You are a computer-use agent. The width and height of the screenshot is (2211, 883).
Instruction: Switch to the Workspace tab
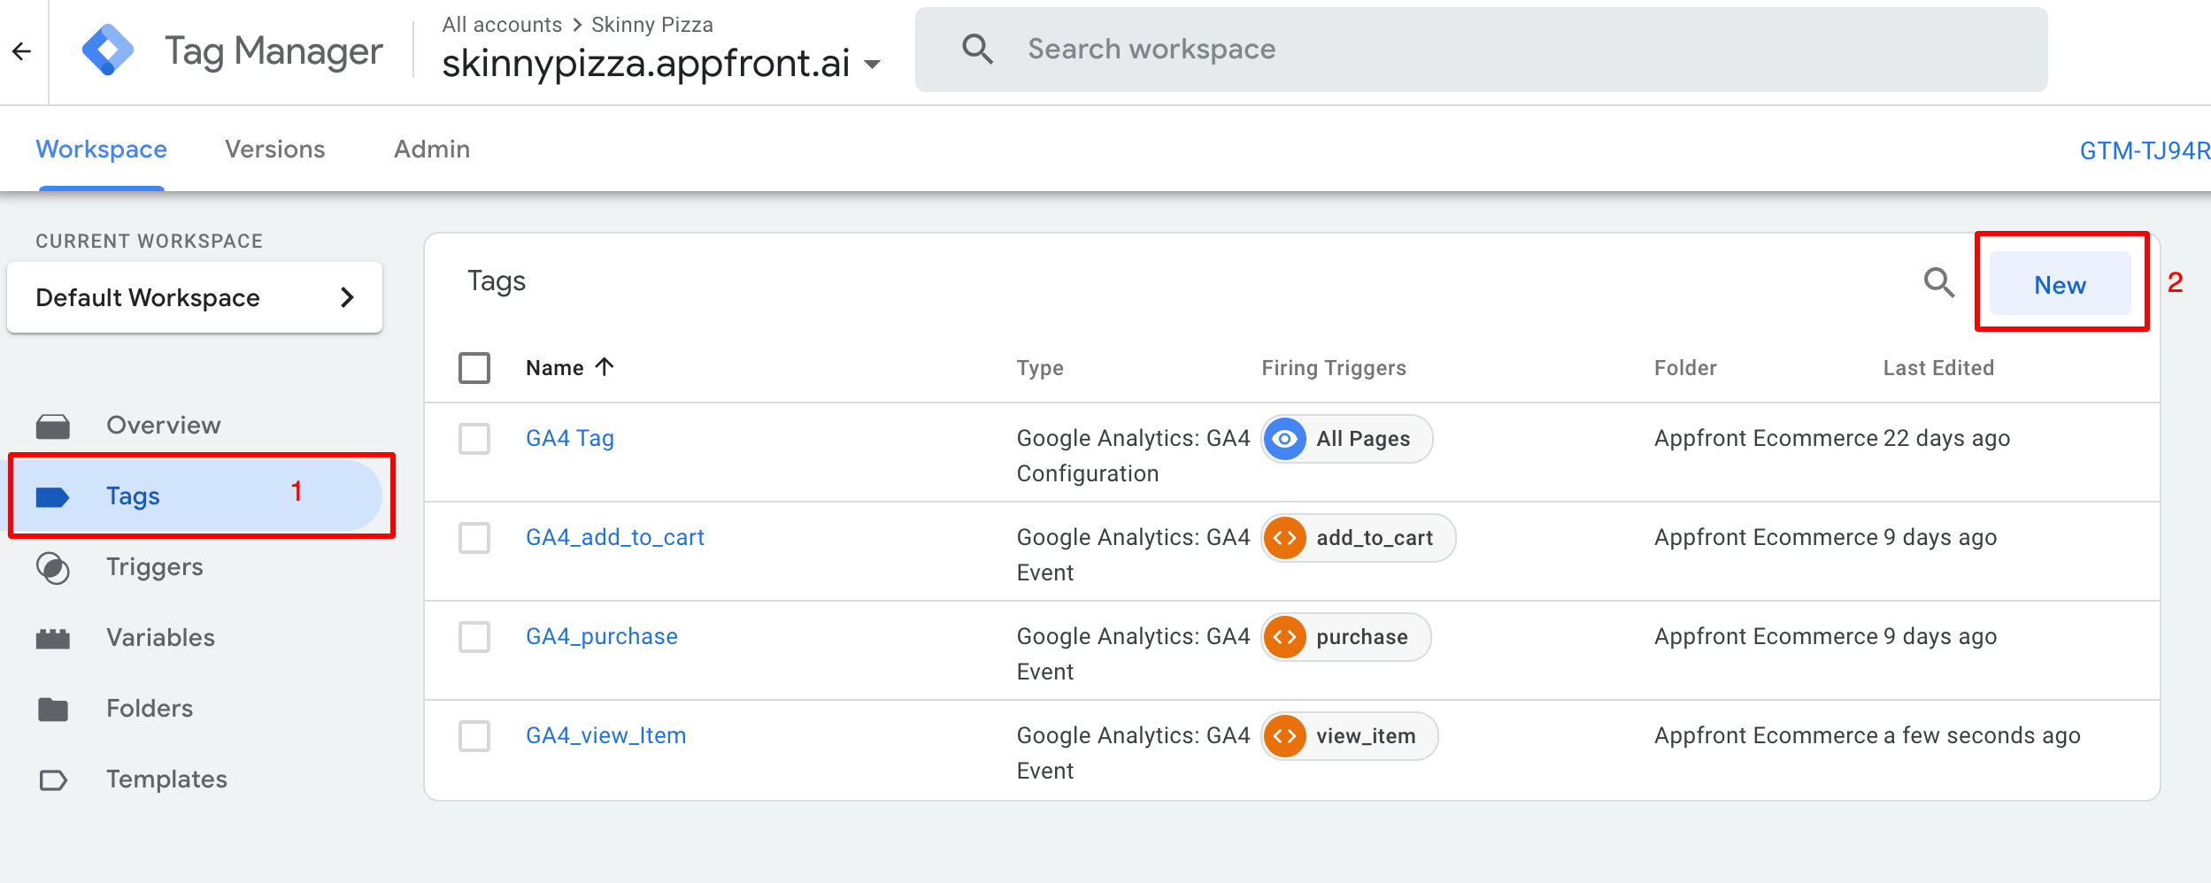(x=102, y=149)
